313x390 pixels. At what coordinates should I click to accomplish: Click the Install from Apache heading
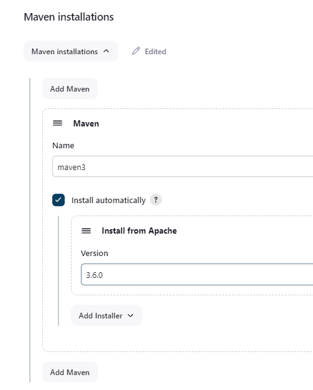[x=139, y=231]
